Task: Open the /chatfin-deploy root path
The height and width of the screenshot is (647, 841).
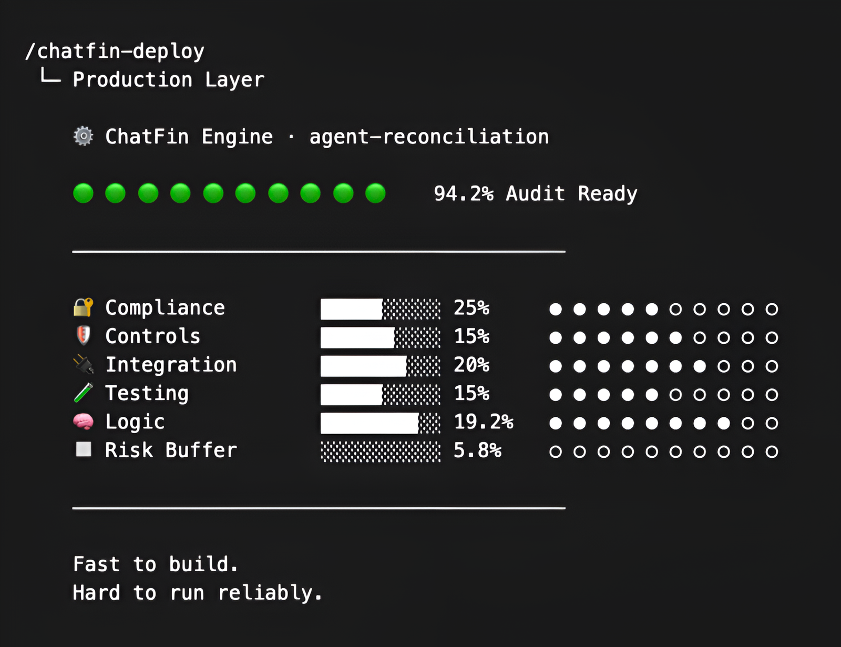Action: point(115,51)
